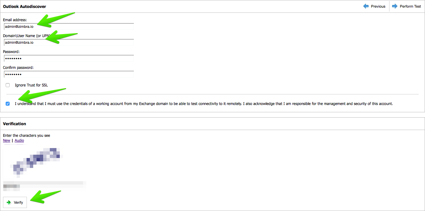Click the blue left arrow Previous icon
The height and width of the screenshot is (211, 425).
click(366, 6)
